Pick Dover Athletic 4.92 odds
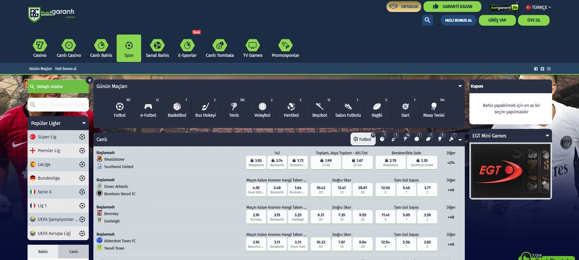579x260 pixels. 256,190
